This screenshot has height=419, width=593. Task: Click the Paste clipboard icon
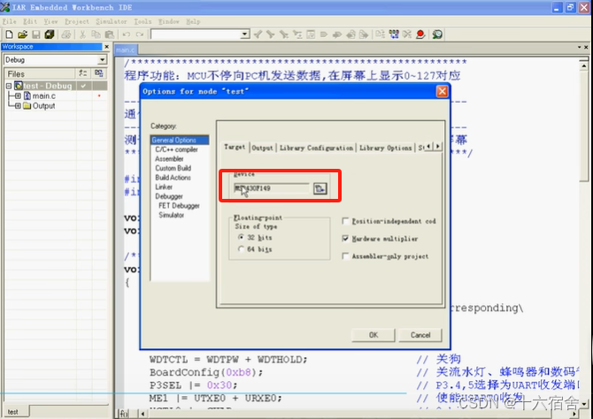(109, 34)
